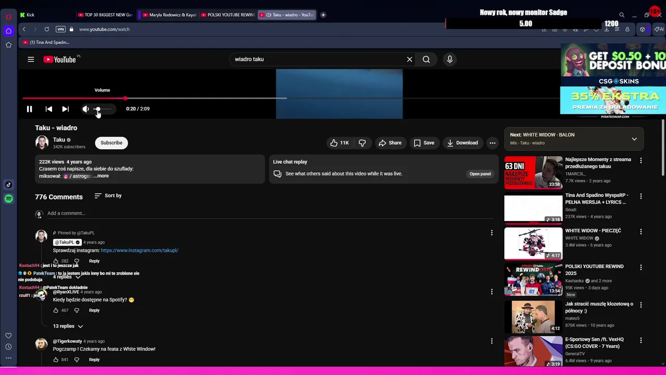Share the video
The height and width of the screenshot is (375, 666).
pos(390,143)
